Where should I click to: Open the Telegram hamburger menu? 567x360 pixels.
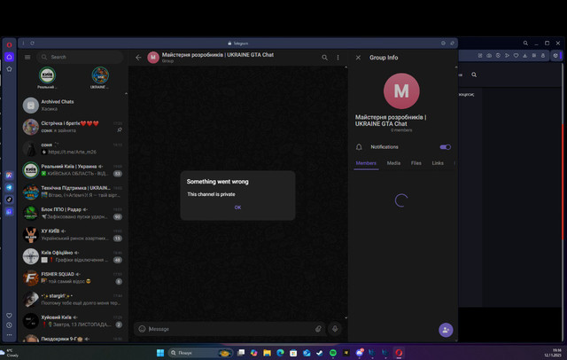[27, 57]
